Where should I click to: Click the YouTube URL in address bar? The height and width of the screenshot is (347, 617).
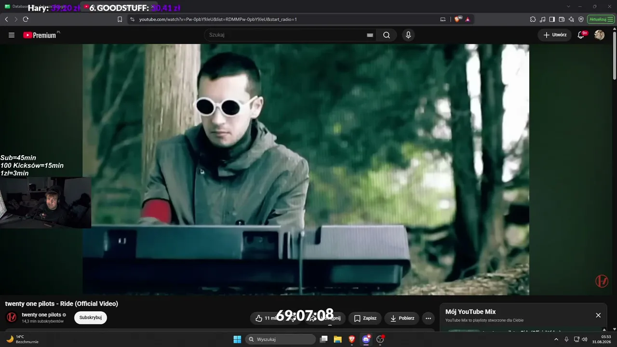point(218,19)
